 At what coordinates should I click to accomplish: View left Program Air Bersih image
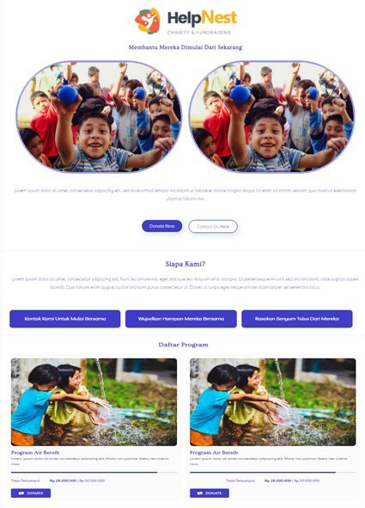coord(94,401)
